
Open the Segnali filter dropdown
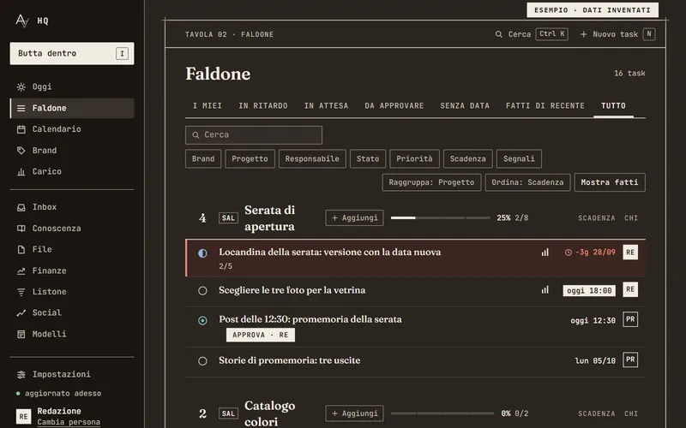pyautogui.click(x=519, y=159)
